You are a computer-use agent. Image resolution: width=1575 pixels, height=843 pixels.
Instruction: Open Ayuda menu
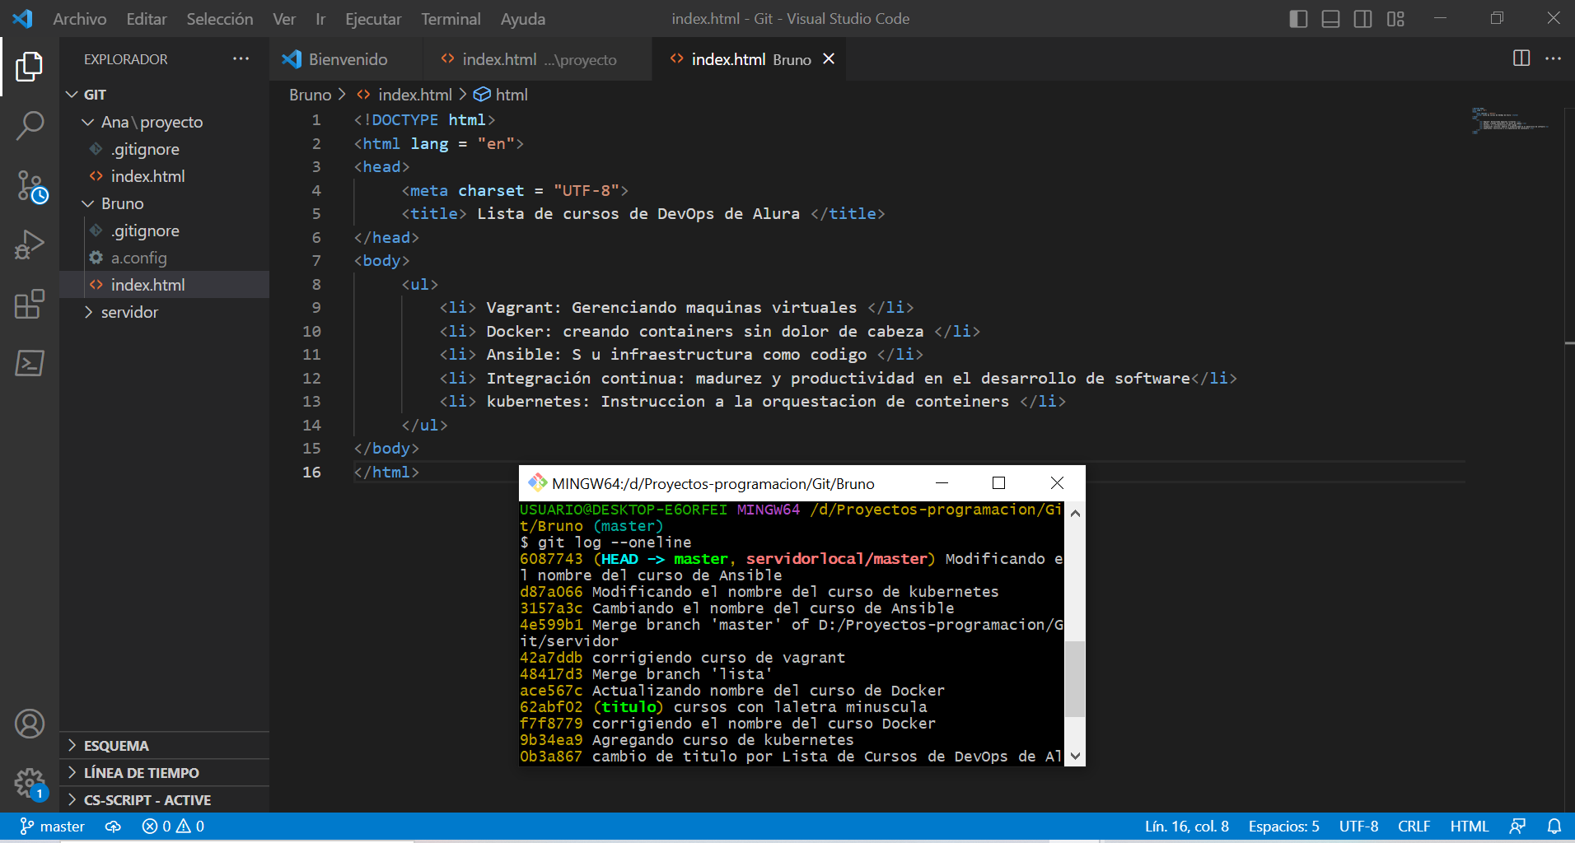(523, 18)
